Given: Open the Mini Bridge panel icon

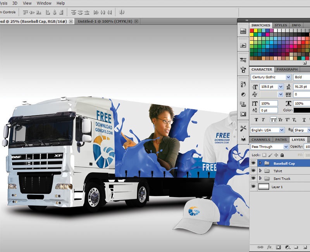Looking at the screenshot, I should (x=243, y=31).
